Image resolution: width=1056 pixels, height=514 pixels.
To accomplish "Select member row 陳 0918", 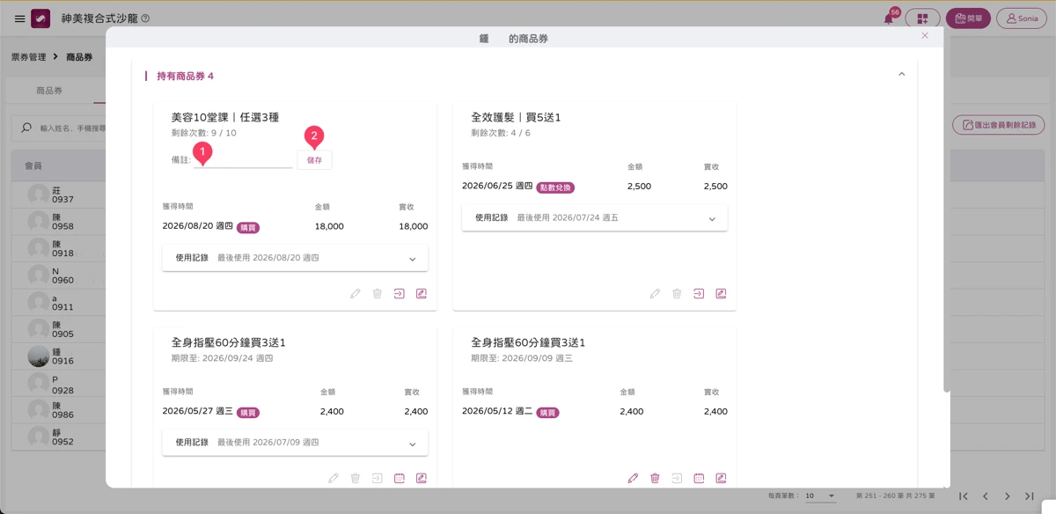I will click(x=57, y=248).
